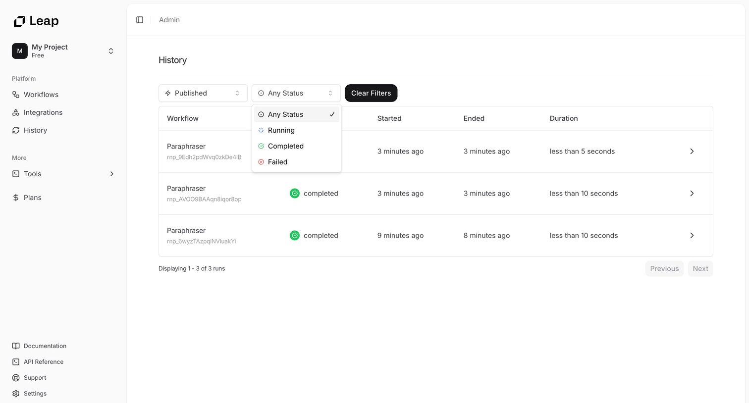Open run rnp_9Edh2pdWvq0zkDe4IB details arrow
This screenshot has width=749, height=403.
point(692,151)
